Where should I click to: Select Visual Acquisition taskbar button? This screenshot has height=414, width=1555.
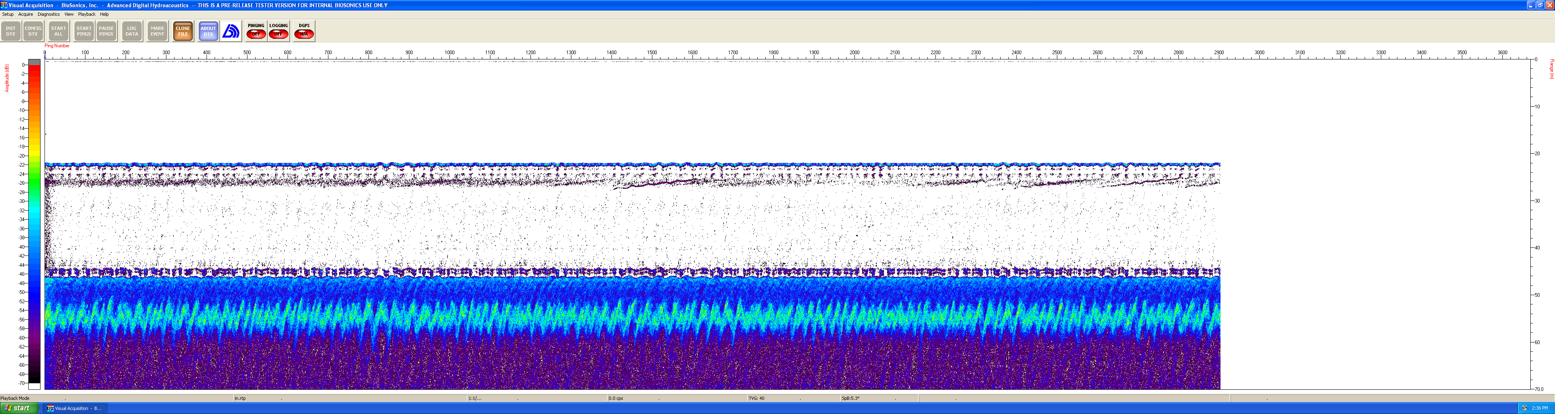(75, 408)
